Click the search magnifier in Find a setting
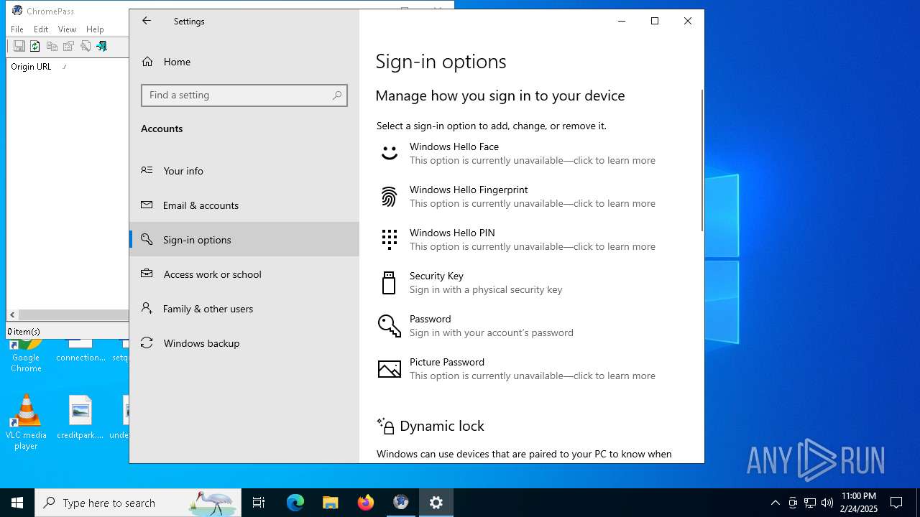 tap(337, 96)
